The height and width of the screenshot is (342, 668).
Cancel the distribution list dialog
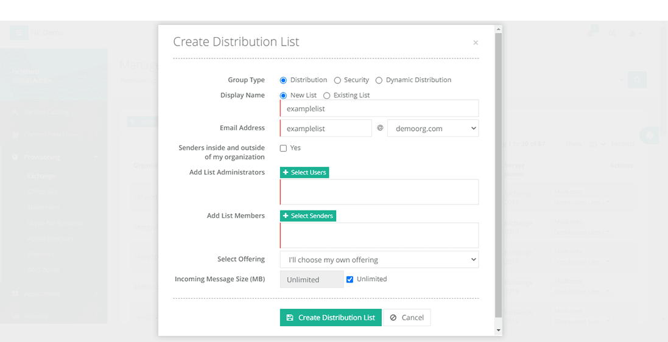[x=407, y=317]
